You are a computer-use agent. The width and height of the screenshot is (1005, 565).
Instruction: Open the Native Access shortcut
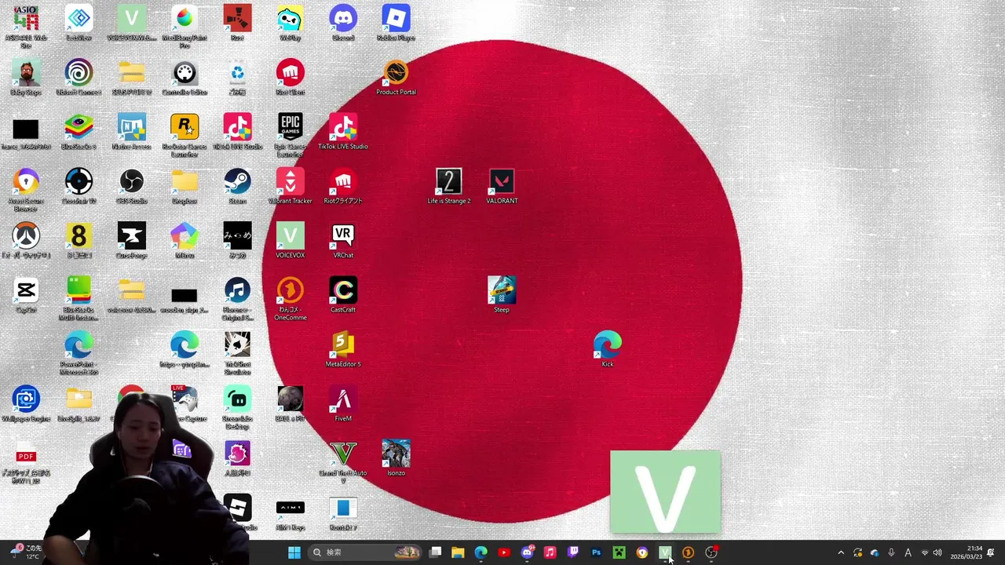(132, 132)
